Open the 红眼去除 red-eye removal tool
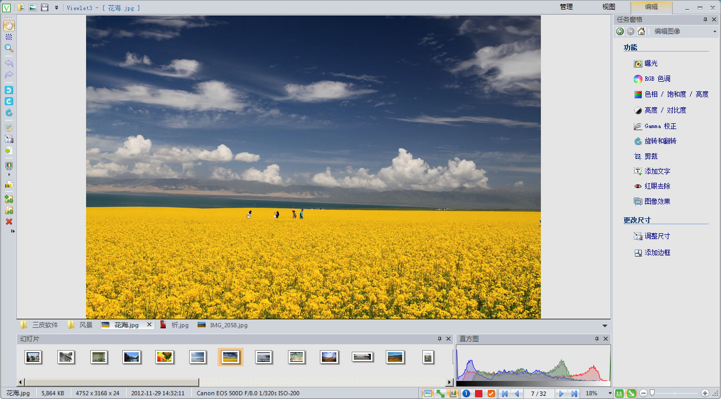The image size is (721, 399). pos(657,186)
